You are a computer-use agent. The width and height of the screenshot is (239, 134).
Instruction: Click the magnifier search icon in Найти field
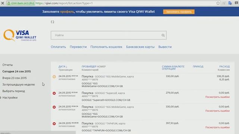pos(163,35)
